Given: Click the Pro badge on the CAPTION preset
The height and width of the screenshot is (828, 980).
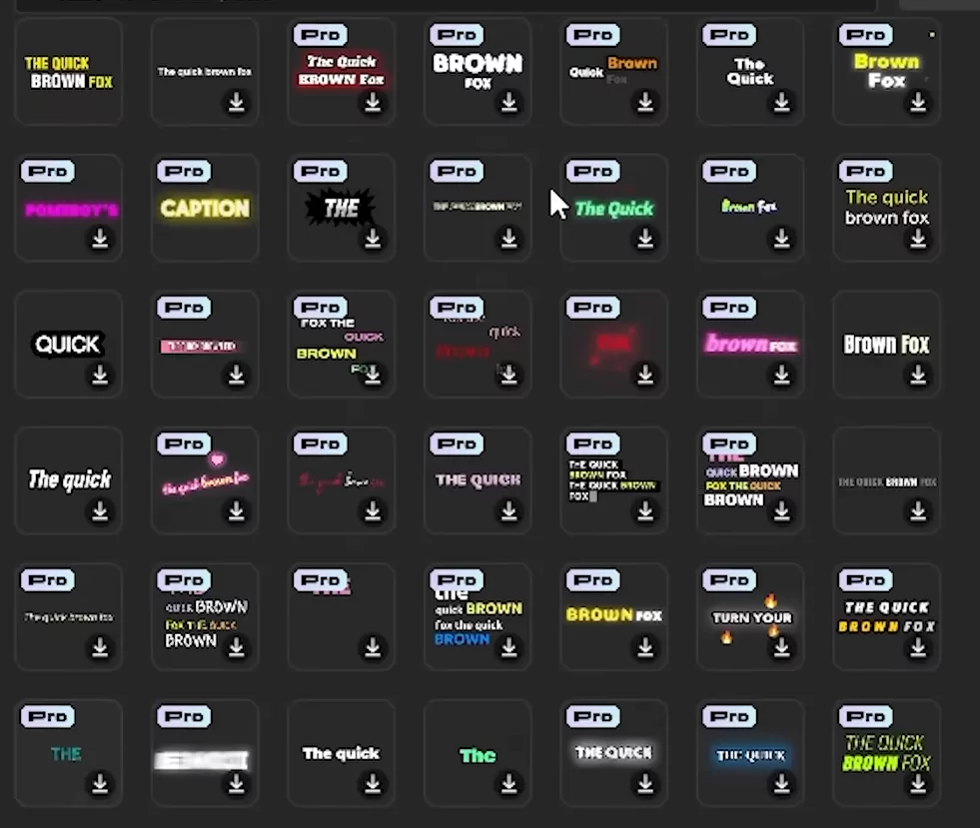Looking at the screenshot, I should [183, 171].
